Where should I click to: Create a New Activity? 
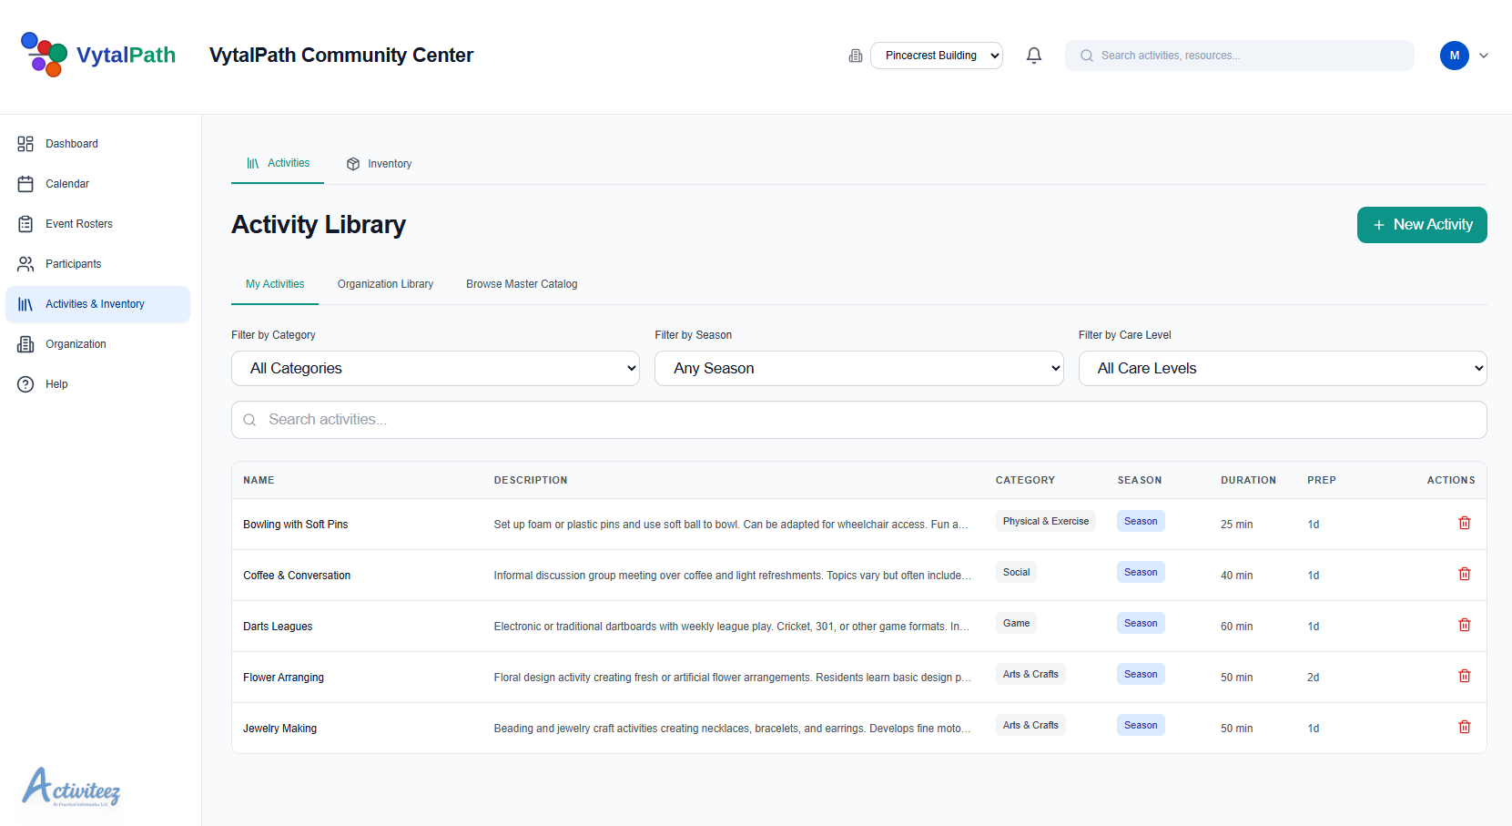pos(1422,224)
